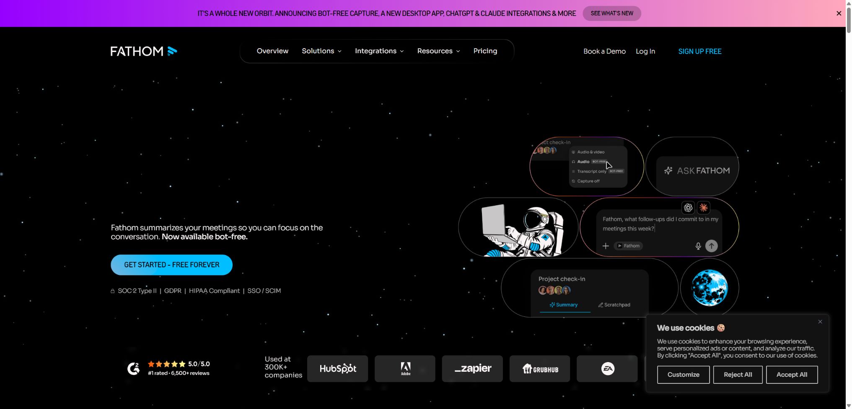The image size is (852, 409).
Task: Click the send arrow in the prompt box
Action: click(711, 246)
